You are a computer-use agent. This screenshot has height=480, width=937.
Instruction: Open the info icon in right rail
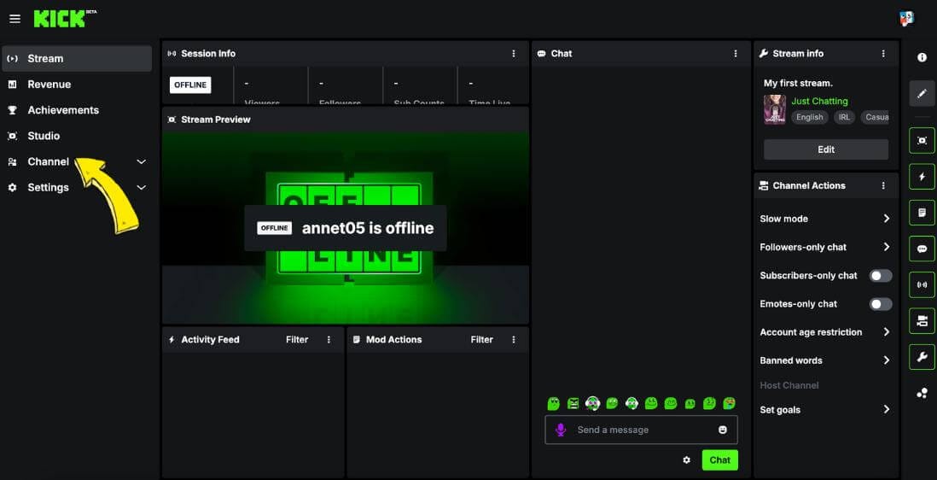(922, 57)
